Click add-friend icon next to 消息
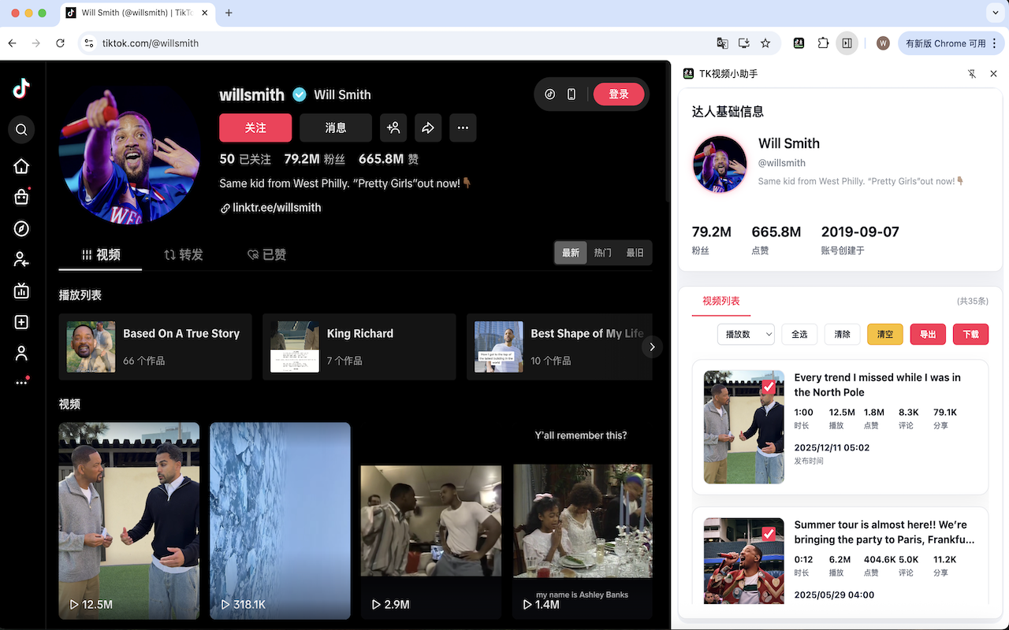Image resolution: width=1009 pixels, height=630 pixels. tap(393, 128)
